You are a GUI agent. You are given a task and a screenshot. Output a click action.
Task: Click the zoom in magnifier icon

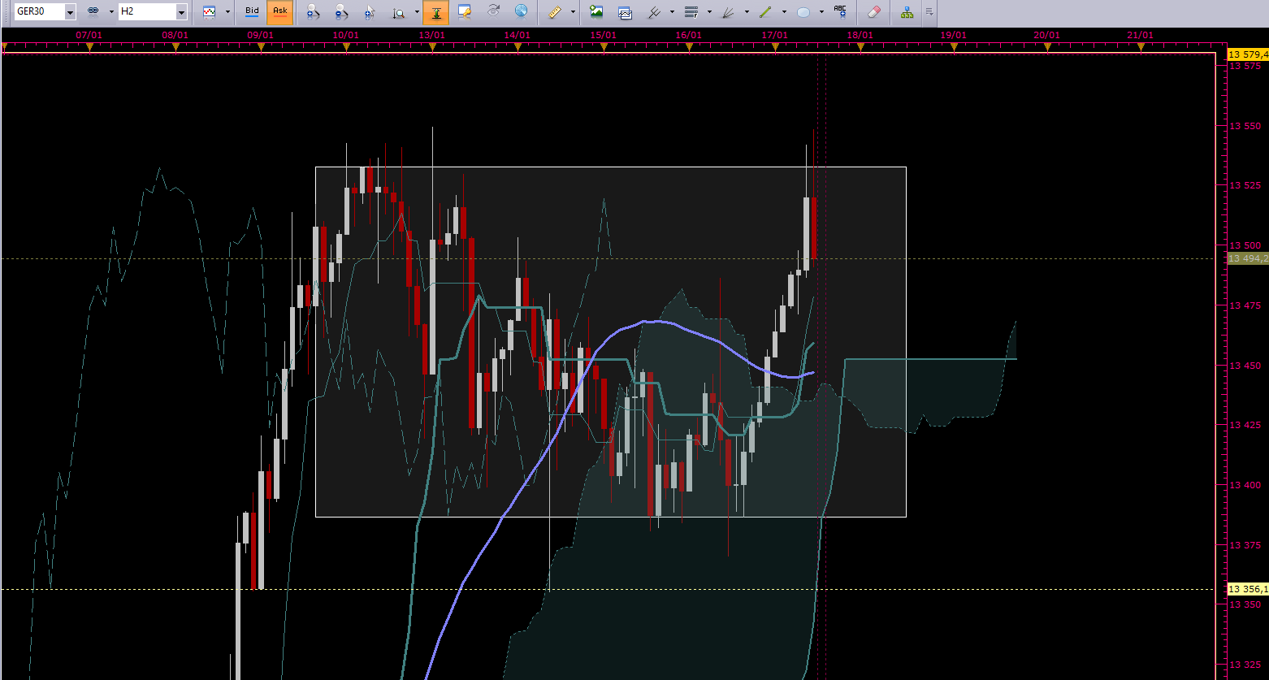click(313, 12)
